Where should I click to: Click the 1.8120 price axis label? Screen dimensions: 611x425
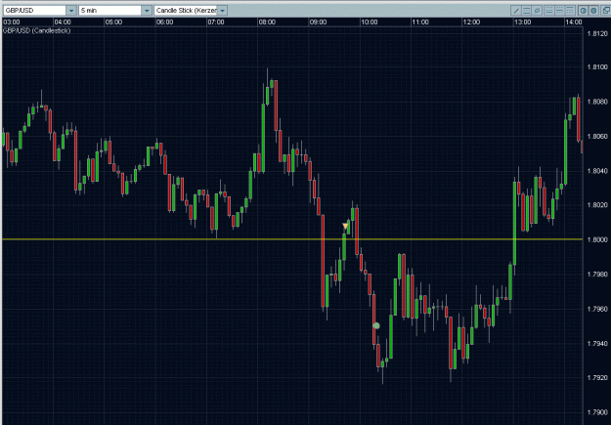tap(597, 34)
